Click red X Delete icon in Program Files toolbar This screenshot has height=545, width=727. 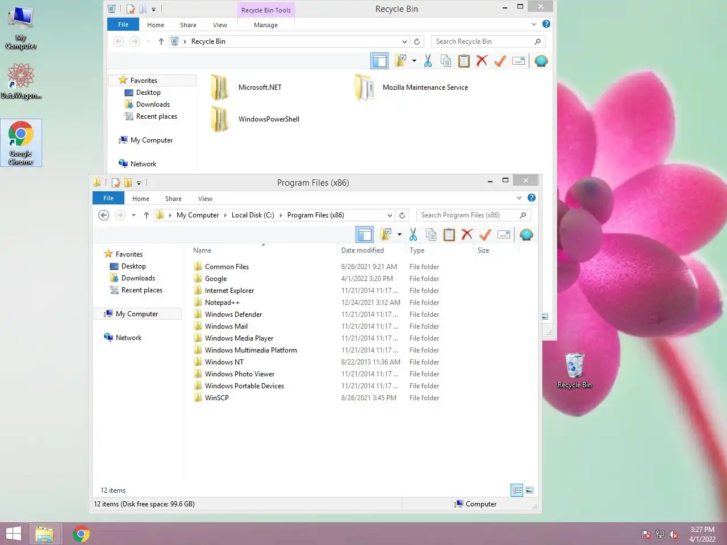pyautogui.click(x=467, y=234)
